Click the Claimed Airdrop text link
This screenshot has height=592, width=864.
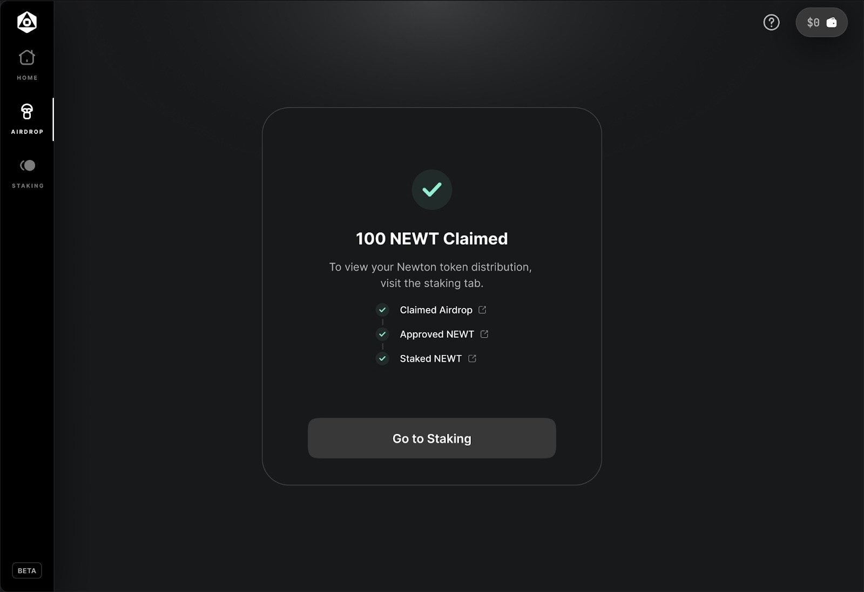[436, 310]
